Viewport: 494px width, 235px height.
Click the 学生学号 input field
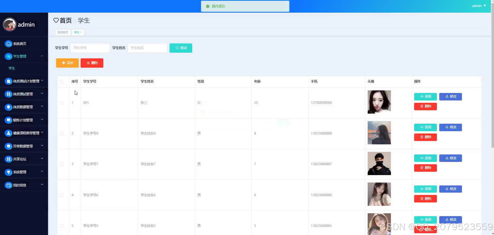pyautogui.click(x=90, y=48)
